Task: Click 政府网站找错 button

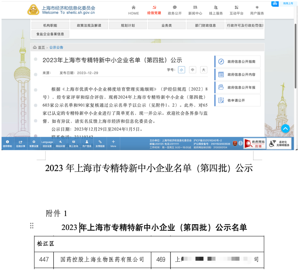Action: point(255,143)
